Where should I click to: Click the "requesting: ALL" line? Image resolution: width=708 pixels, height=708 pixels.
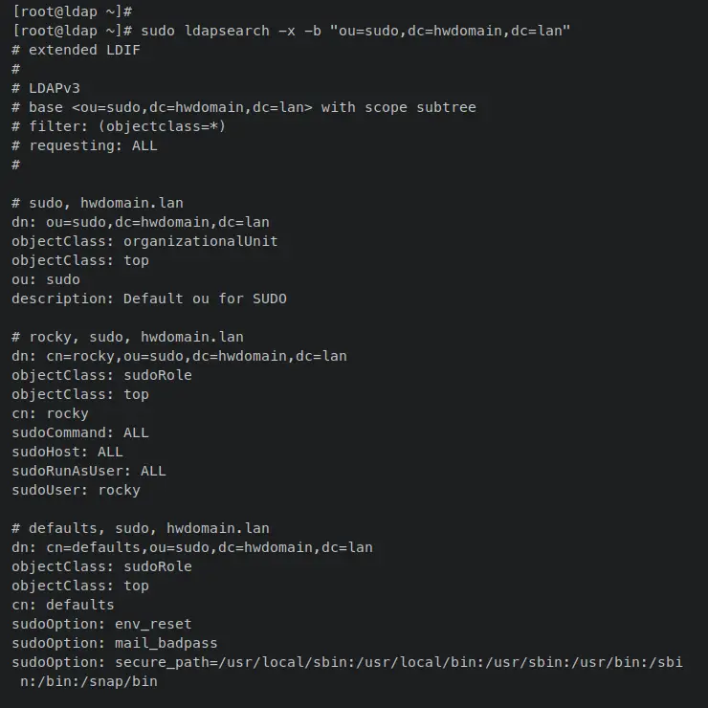(85, 145)
